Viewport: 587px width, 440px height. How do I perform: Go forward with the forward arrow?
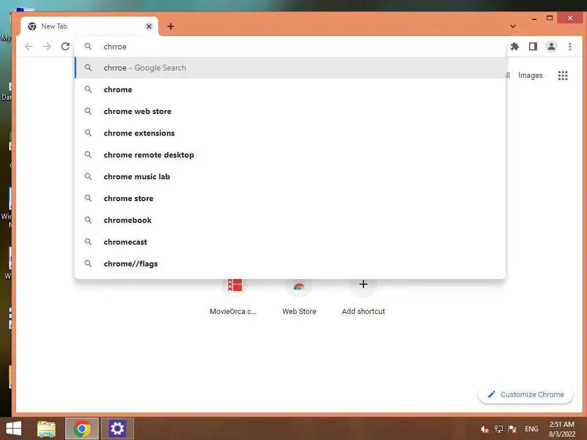pyautogui.click(x=47, y=46)
